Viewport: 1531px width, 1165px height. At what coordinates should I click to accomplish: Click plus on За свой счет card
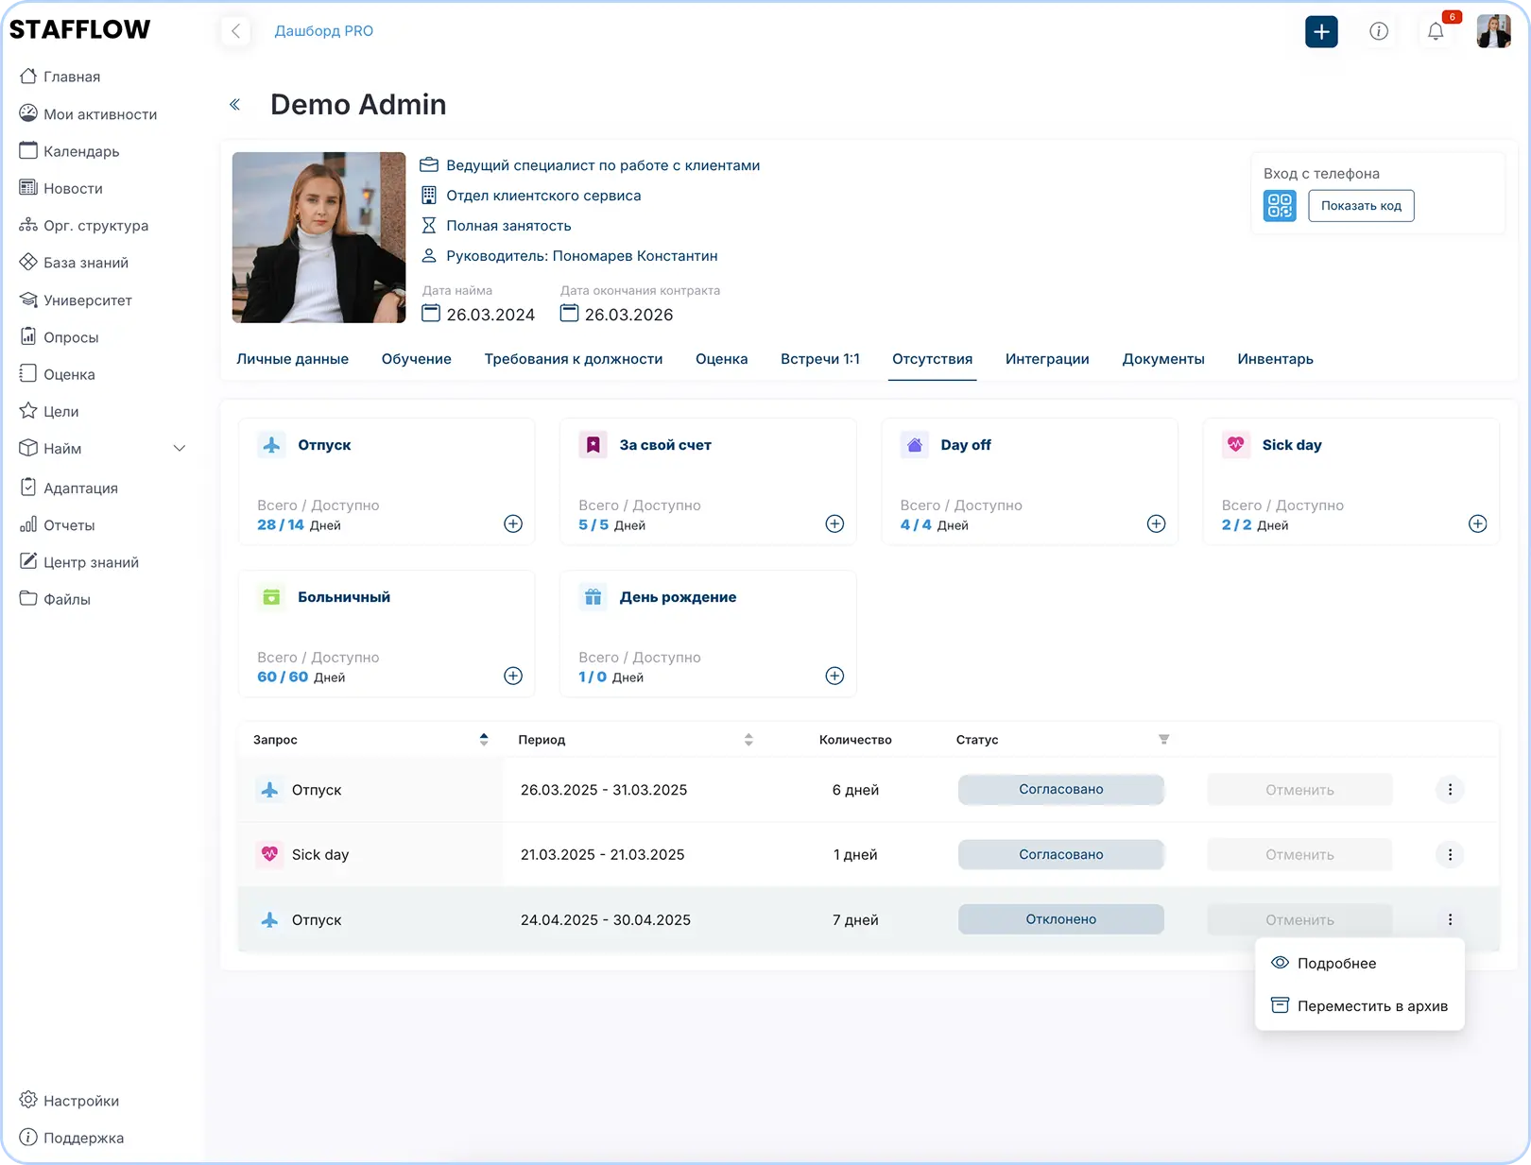(834, 523)
